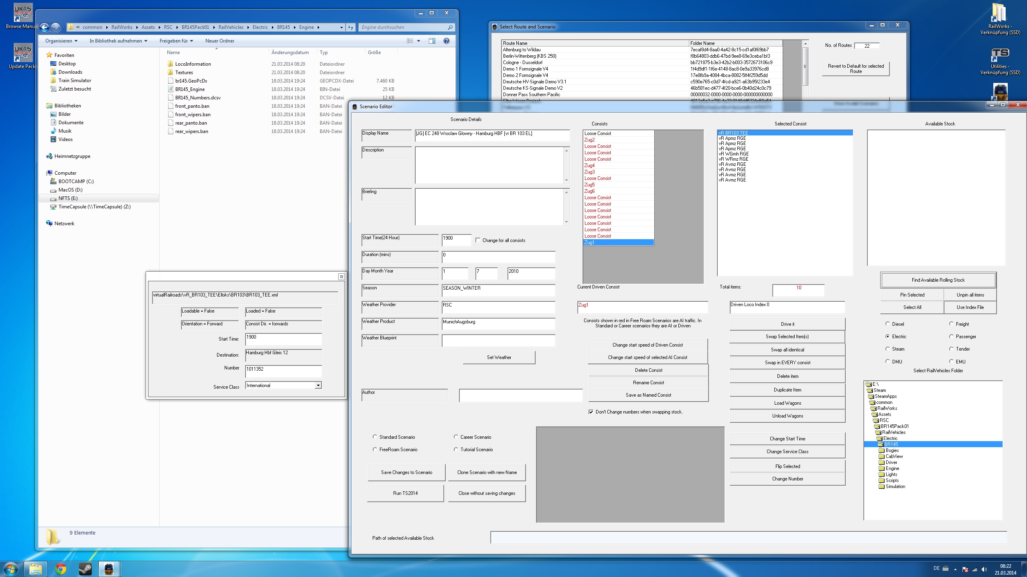Toggle the Explorer preview pane icon
Image resolution: width=1027 pixels, height=577 pixels.
point(432,41)
